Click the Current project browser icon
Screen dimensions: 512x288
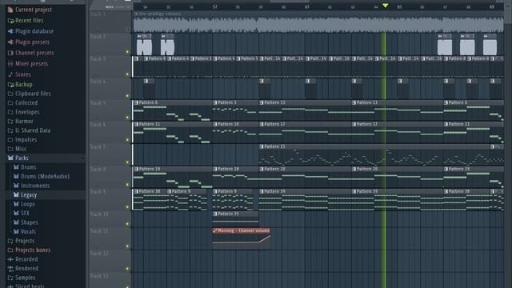(x=10, y=10)
